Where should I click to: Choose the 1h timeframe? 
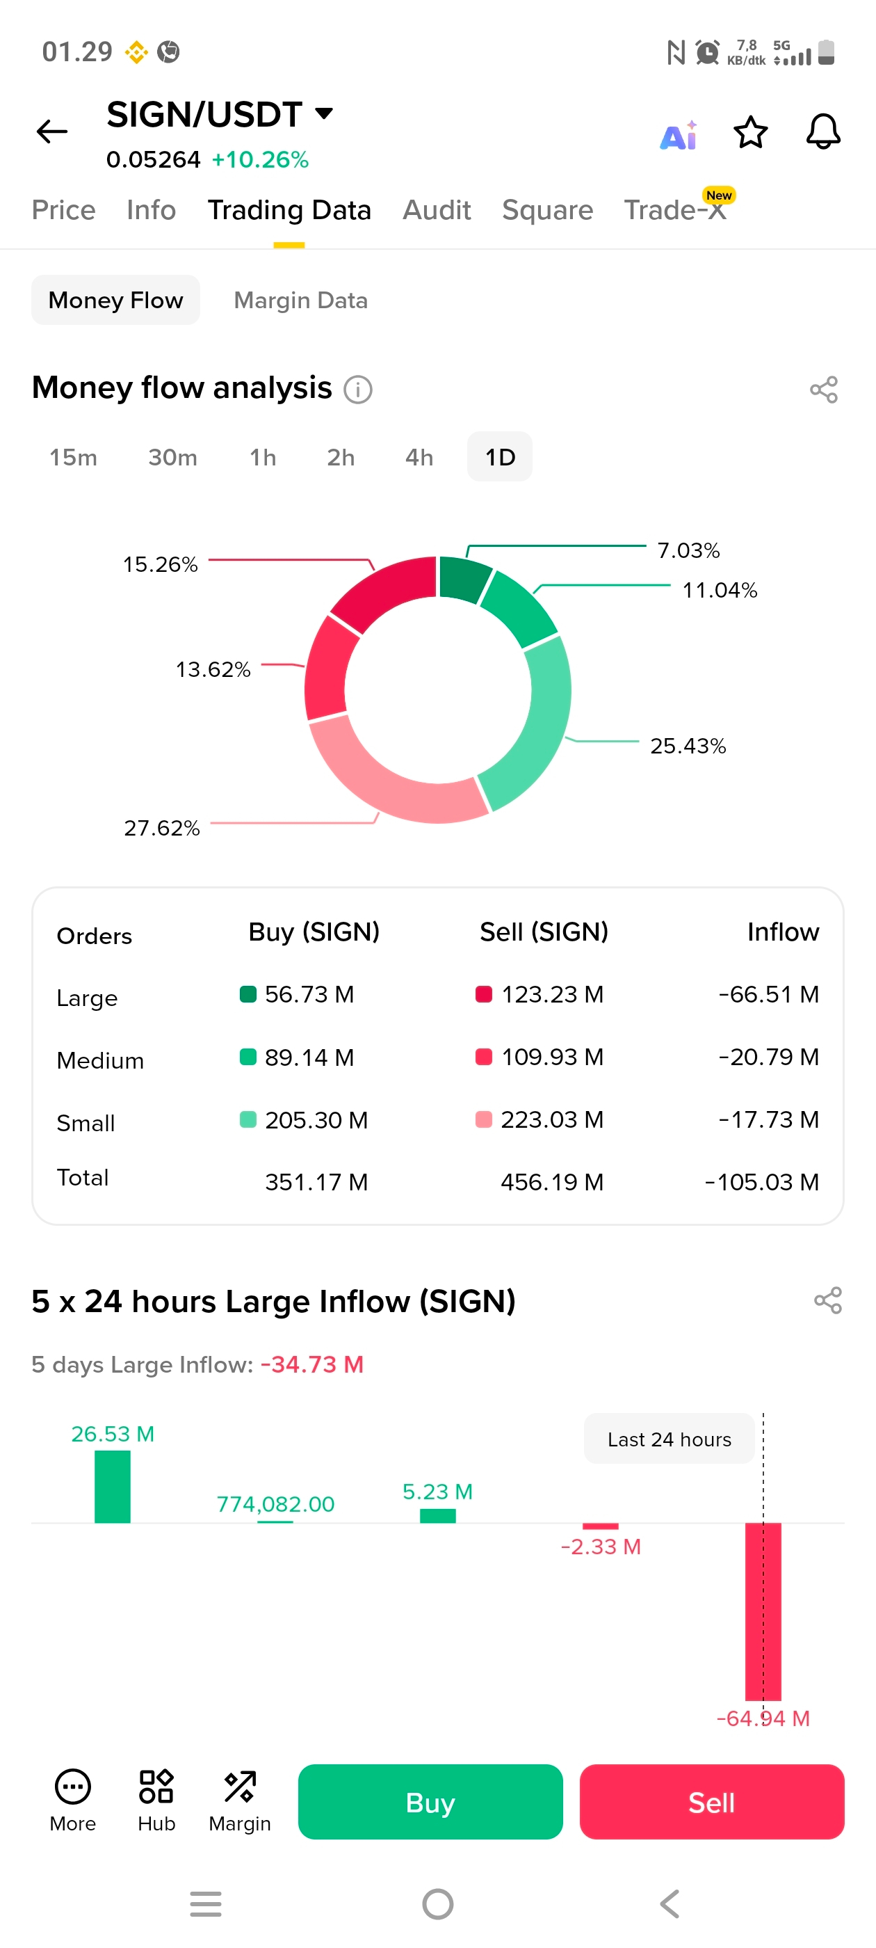click(262, 457)
